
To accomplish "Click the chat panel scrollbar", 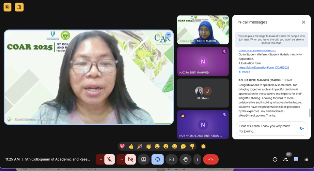I will point(309,113).
